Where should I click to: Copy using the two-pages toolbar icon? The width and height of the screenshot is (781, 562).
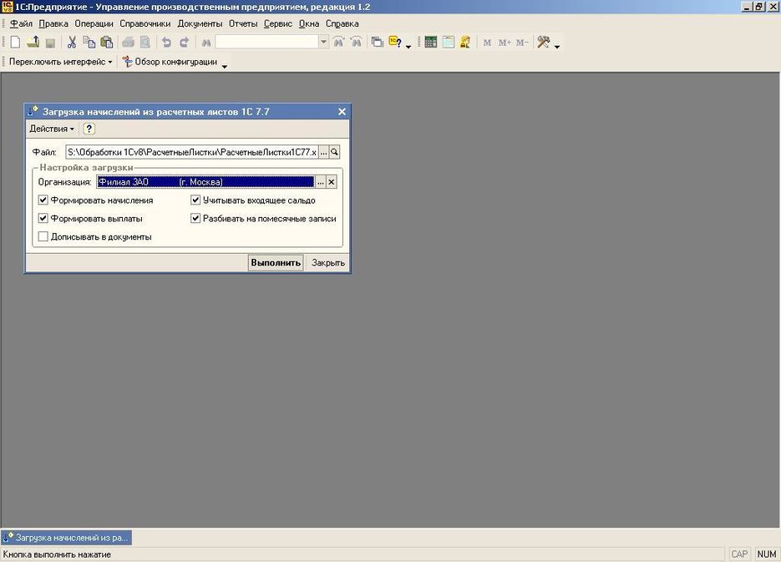pyautogui.click(x=89, y=43)
